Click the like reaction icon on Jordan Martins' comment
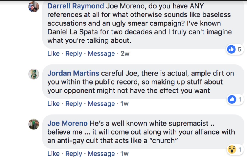This screenshot has width=247, height=160. (232, 99)
